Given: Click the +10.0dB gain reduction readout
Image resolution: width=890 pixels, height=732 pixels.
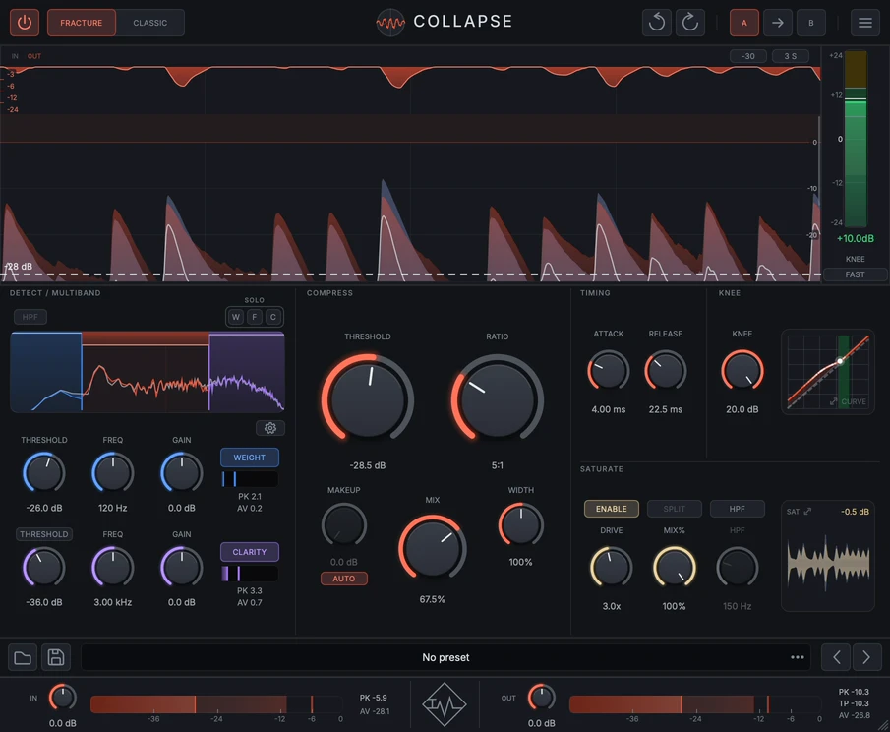Looking at the screenshot, I should coord(855,238).
